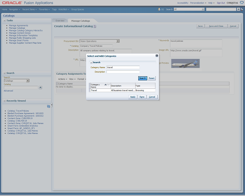The image size is (245, 196).
Task: Open Manage Supplier Content Map Sets
Action: click(x=25, y=43)
